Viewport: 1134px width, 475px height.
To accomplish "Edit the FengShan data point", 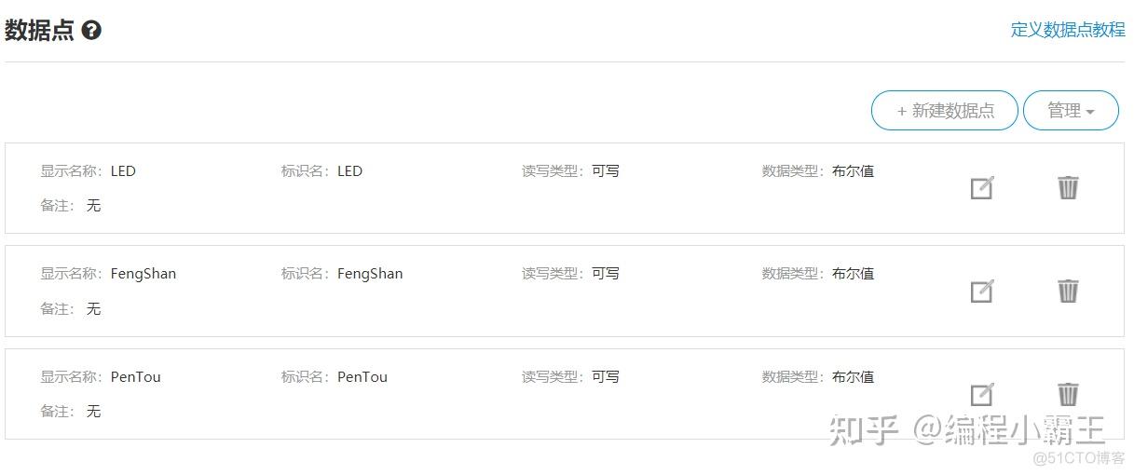I will coord(981,292).
